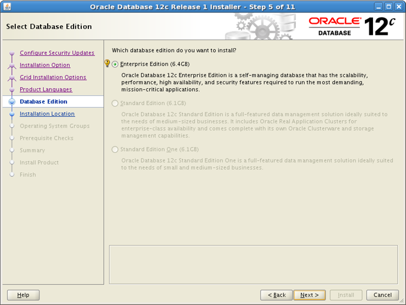
Task: Maximize the installer window
Action: (388, 7)
